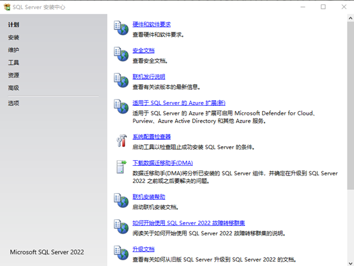Viewport: 354px width, 266px height.
Task: Click the scrollbar up arrow
Action: tap(350, 18)
